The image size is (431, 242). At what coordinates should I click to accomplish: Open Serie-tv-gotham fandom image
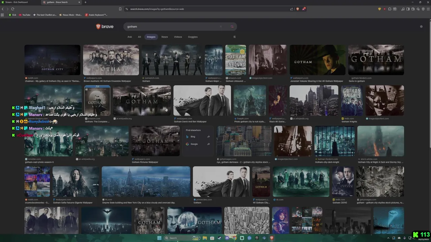tap(376, 60)
